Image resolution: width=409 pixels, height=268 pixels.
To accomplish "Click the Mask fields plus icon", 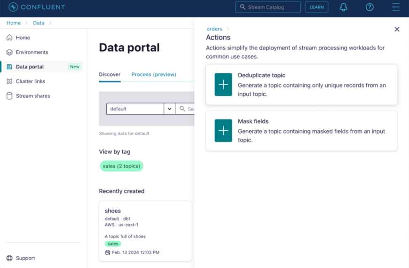I will [x=223, y=131].
